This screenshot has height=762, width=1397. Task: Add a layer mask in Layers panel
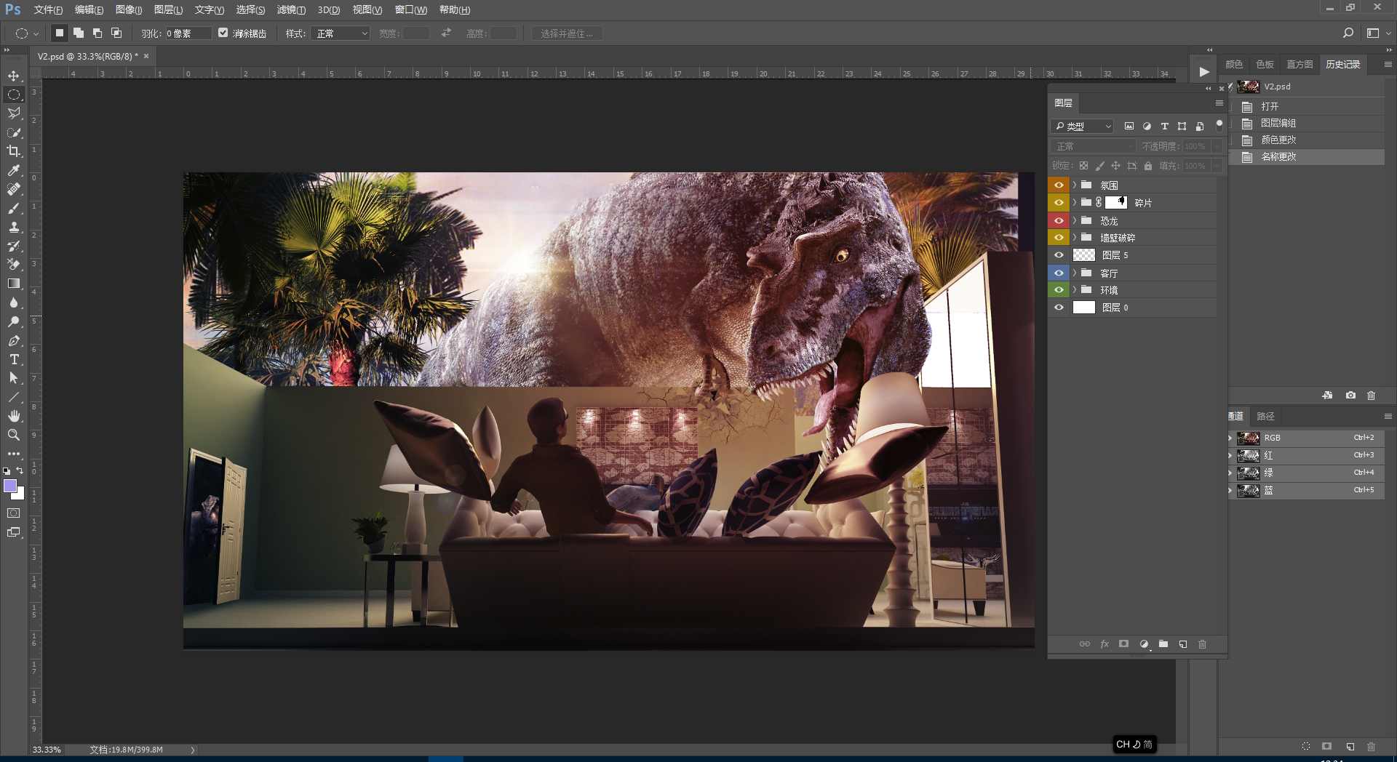(1124, 644)
